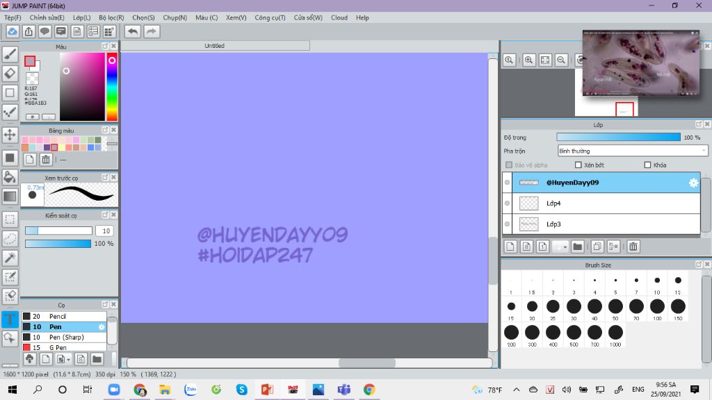
Task: Open the Cloud menu
Action: click(x=339, y=17)
